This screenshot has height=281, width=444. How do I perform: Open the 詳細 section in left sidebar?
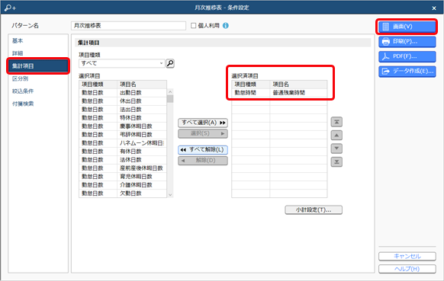[18, 53]
